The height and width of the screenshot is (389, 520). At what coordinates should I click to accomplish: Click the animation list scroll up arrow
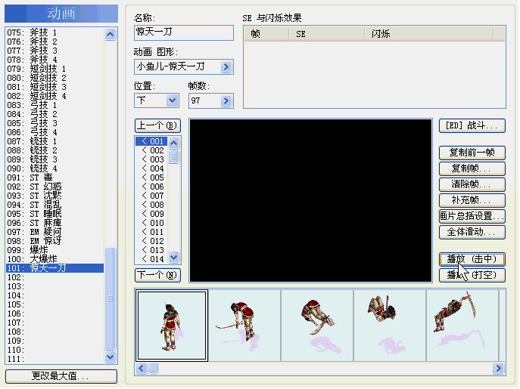point(110,34)
